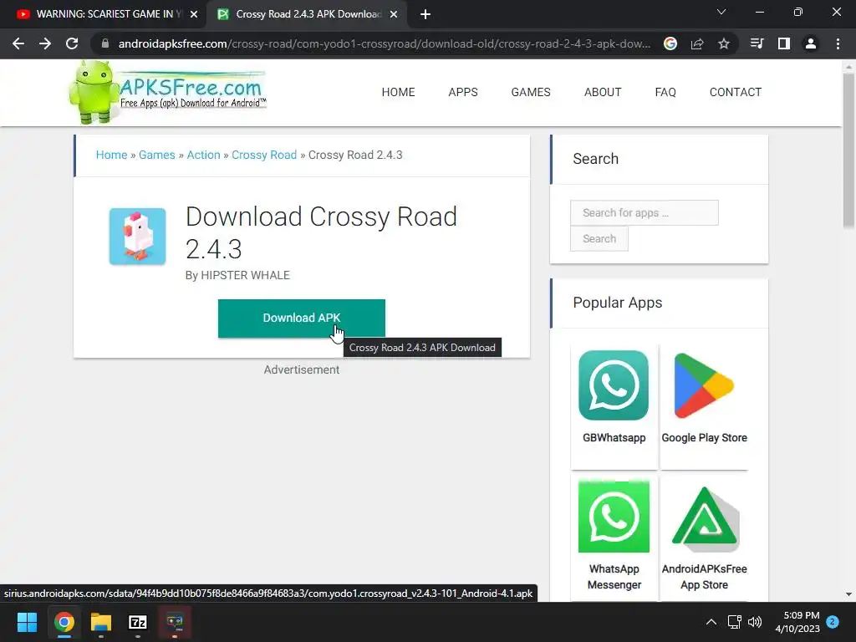Click the Crossy Road breadcrumb link

(264, 155)
